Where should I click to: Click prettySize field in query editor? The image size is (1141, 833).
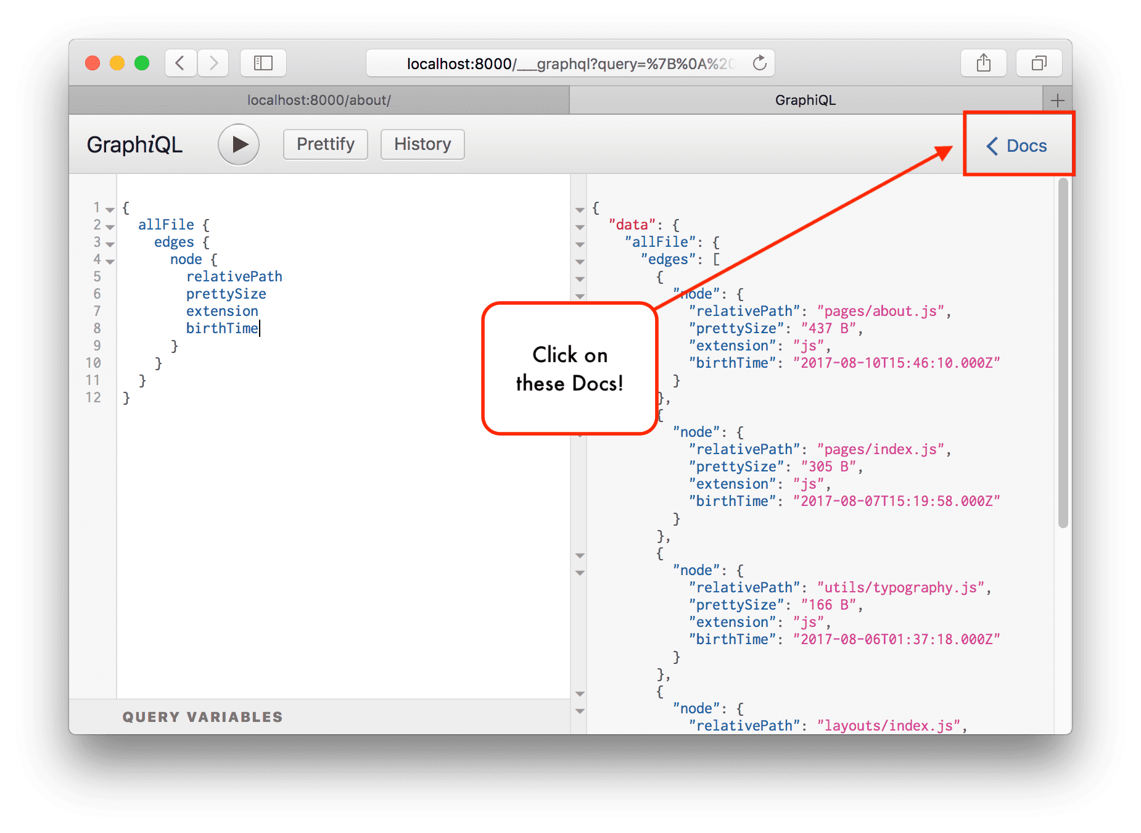226,294
